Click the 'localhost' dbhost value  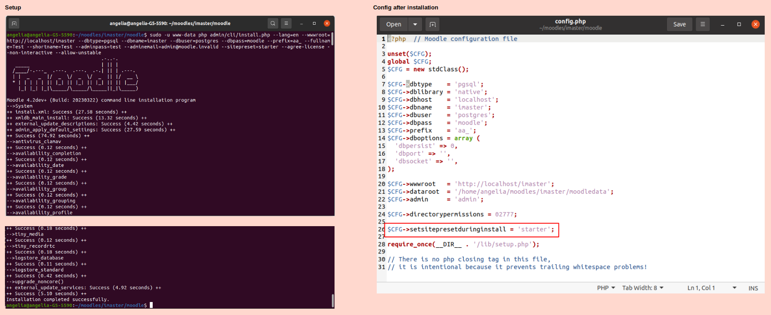tap(476, 100)
